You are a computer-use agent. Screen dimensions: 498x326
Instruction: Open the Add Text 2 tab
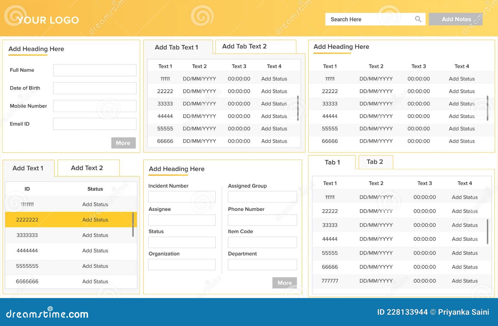[87, 168]
